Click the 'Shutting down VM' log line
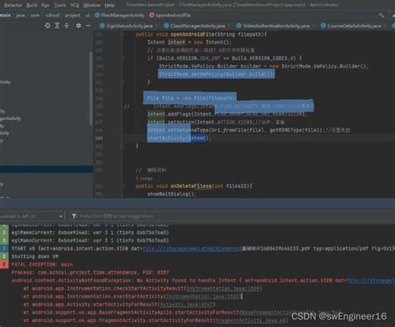Image resolution: width=395 pixels, height=327 pixels. [35, 256]
